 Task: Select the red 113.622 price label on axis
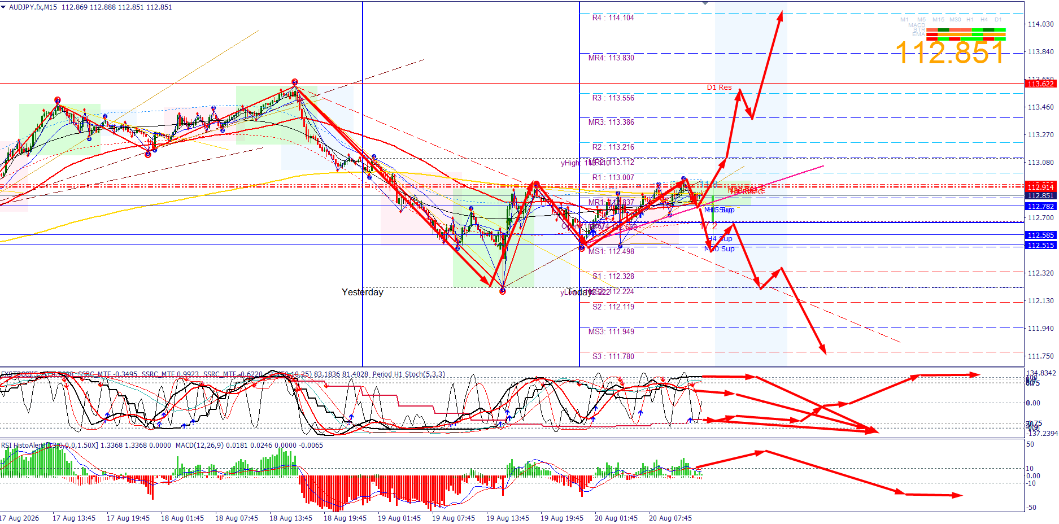click(1040, 84)
